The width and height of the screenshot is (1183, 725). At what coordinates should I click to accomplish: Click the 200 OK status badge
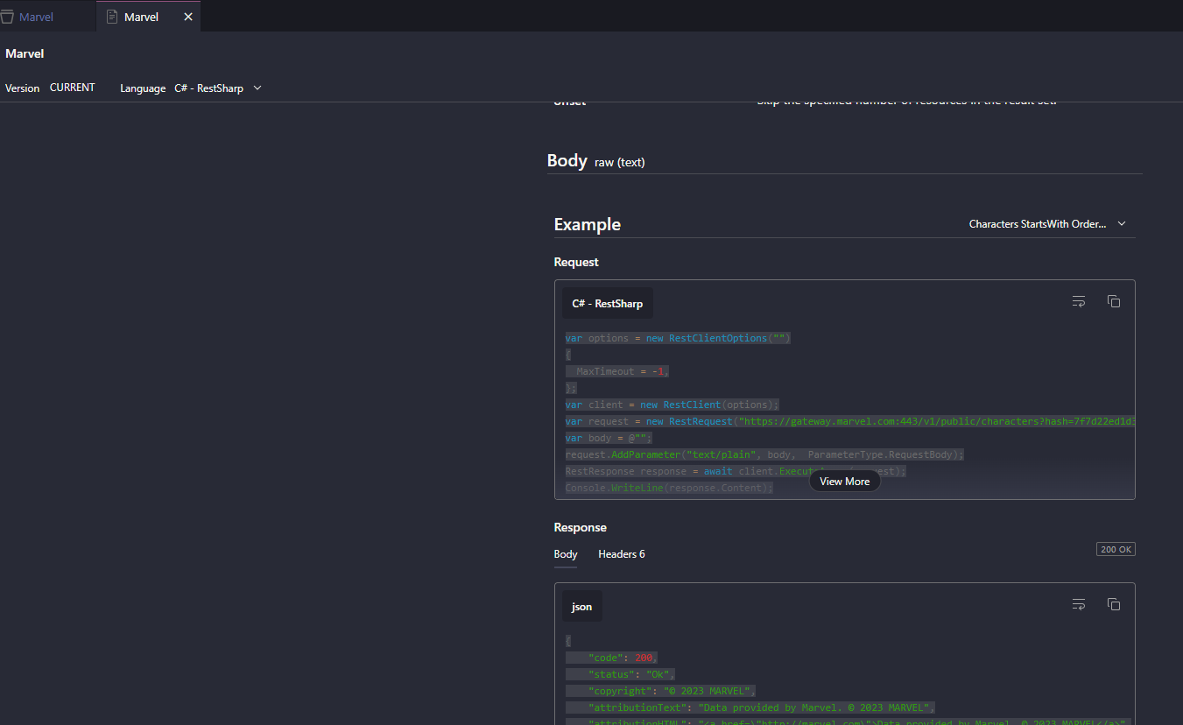coord(1116,549)
